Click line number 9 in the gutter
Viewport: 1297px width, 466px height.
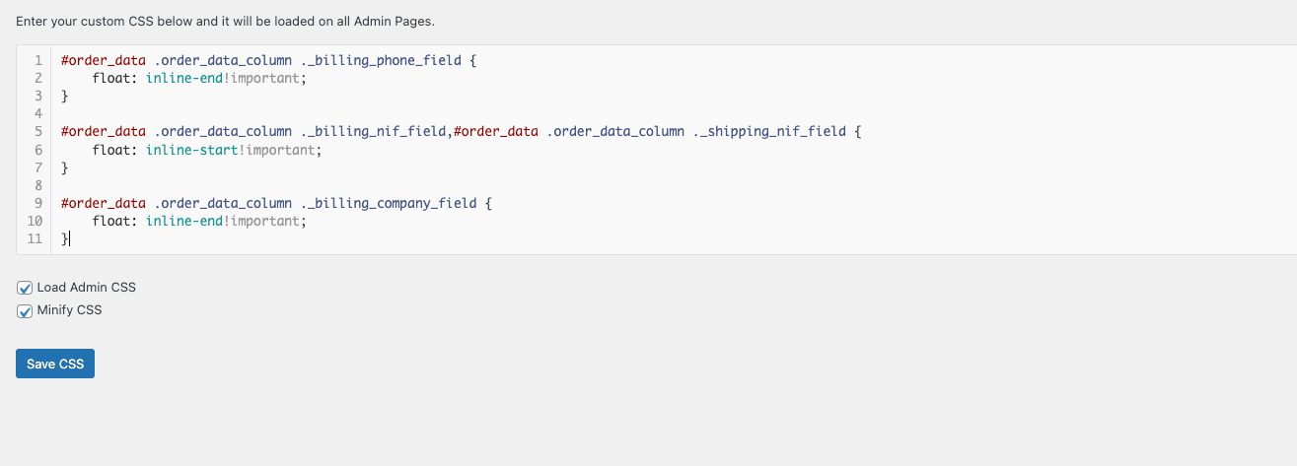37,203
